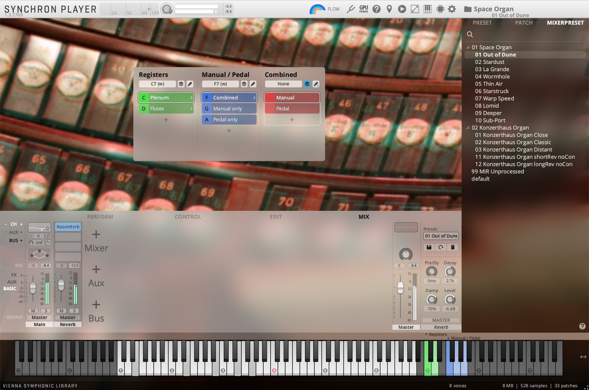Collapse the 02 Konzerthaus Organ folder
Image resolution: width=589 pixels, height=390 pixels.
468,127
